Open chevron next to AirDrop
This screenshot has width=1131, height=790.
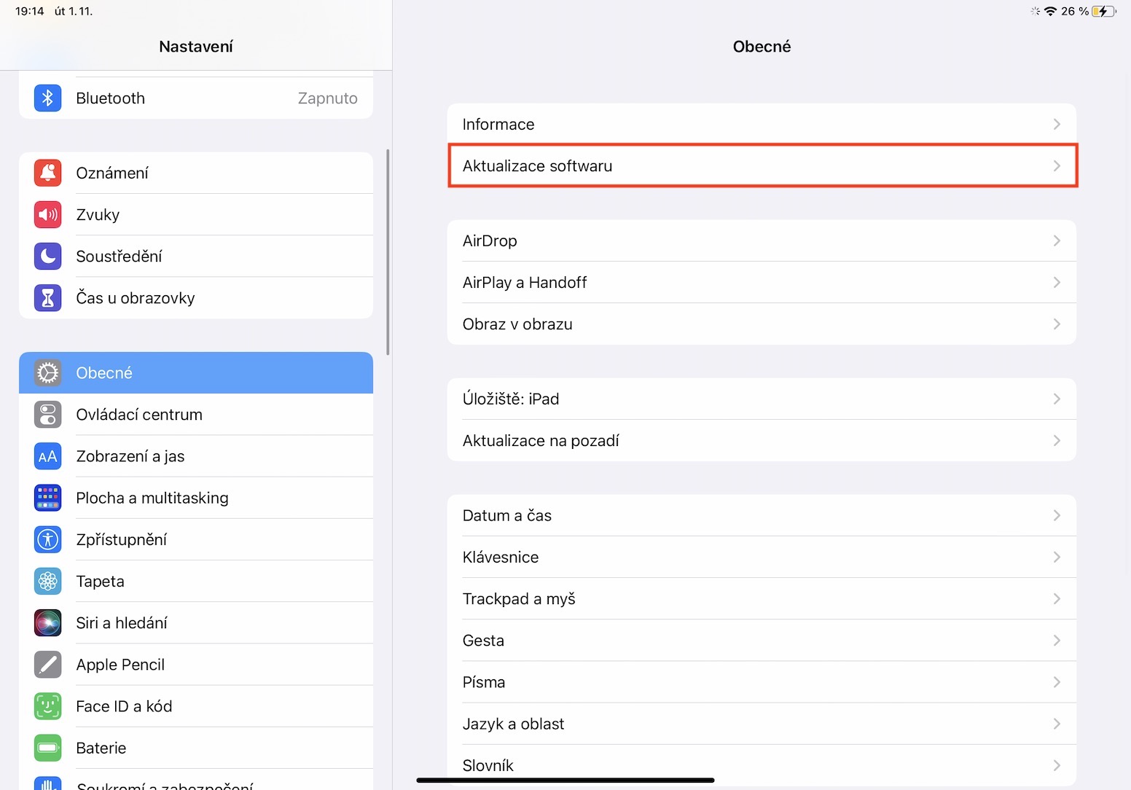(1057, 241)
